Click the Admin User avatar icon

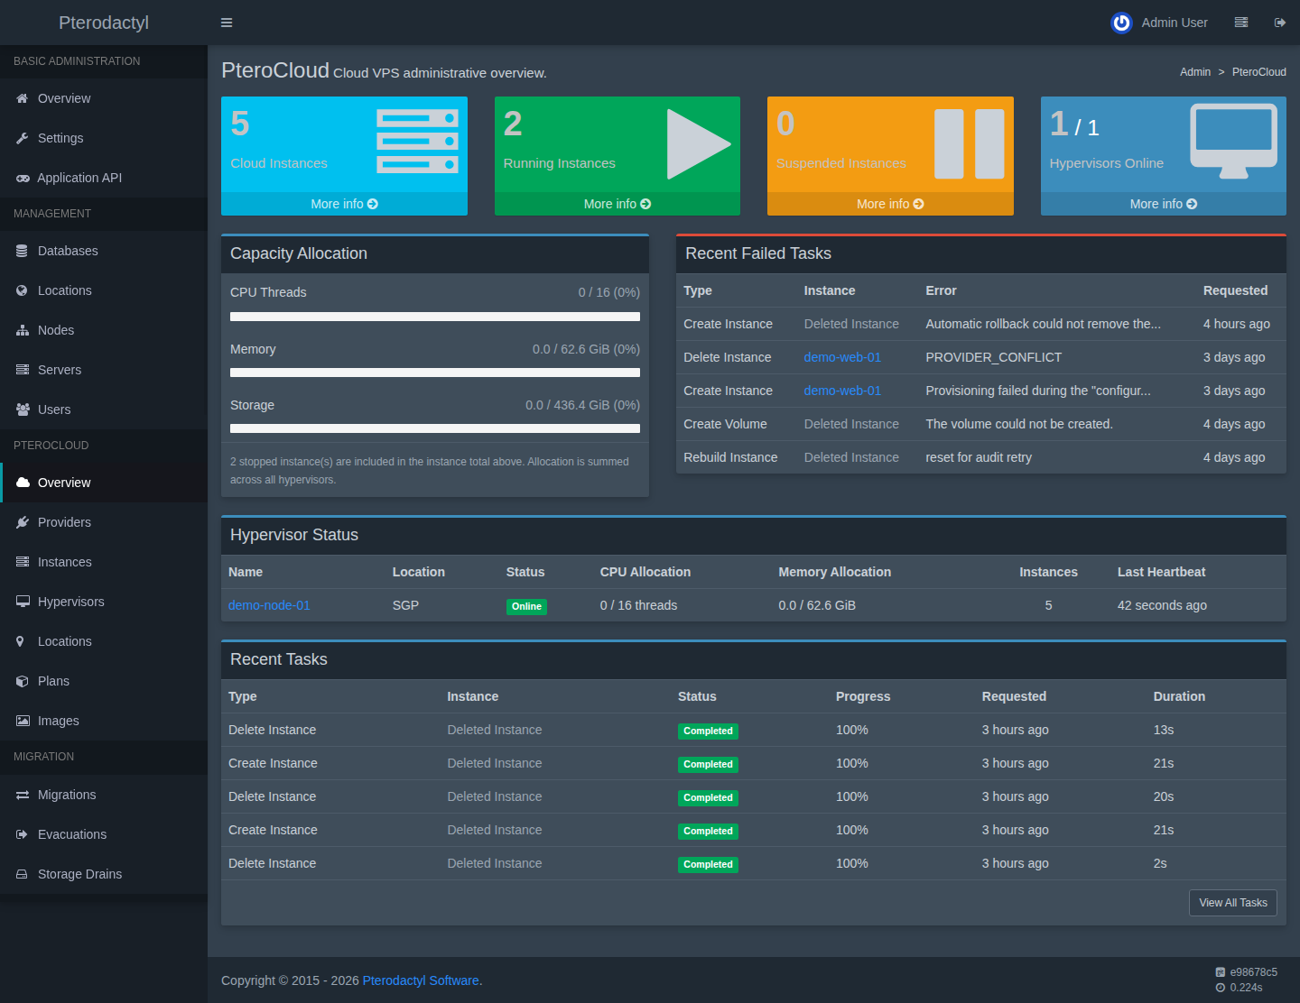tap(1121, 23)
